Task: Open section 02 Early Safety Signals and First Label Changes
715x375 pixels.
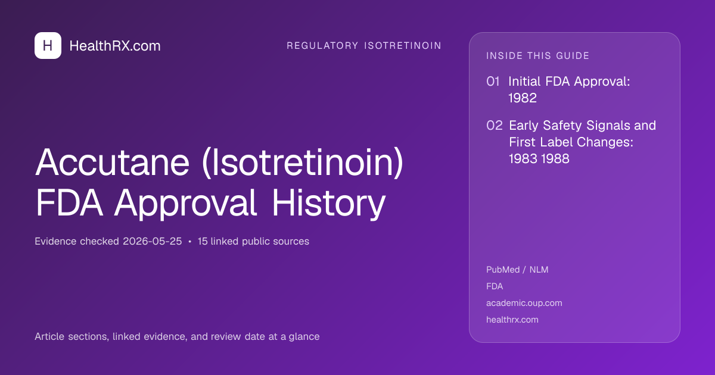Action: tap(571, 142)
